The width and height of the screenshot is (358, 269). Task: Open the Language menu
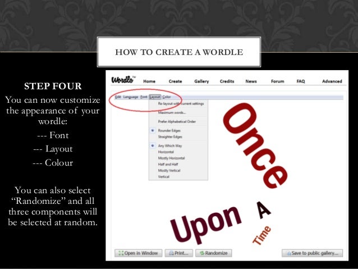pos(131,97)
